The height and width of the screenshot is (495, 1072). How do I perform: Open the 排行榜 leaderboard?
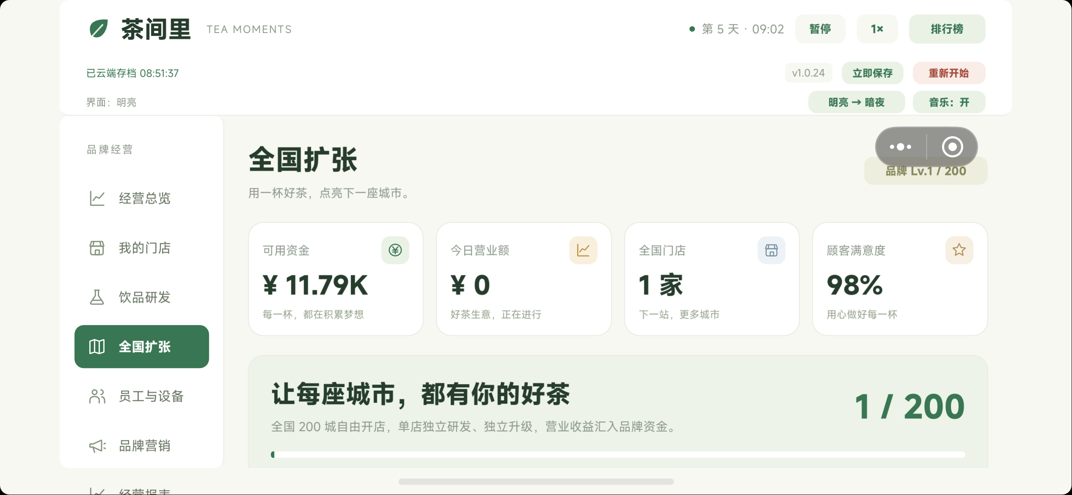[947, 29]
